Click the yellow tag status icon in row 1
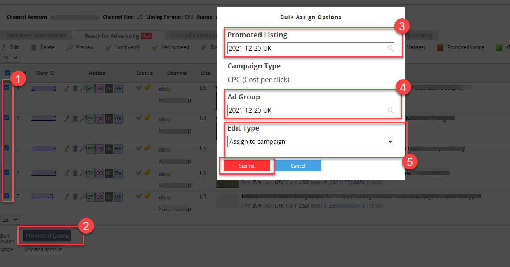 pos(147,87)
